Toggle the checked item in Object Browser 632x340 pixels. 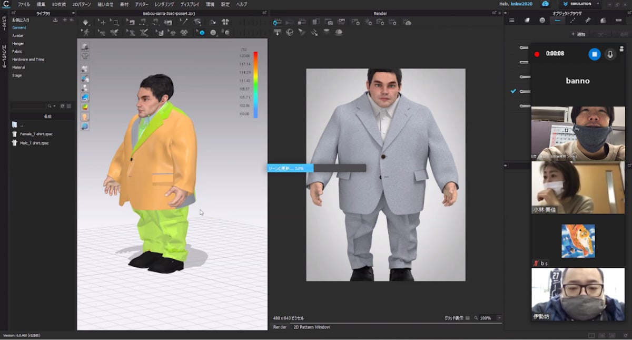[513, 91]
